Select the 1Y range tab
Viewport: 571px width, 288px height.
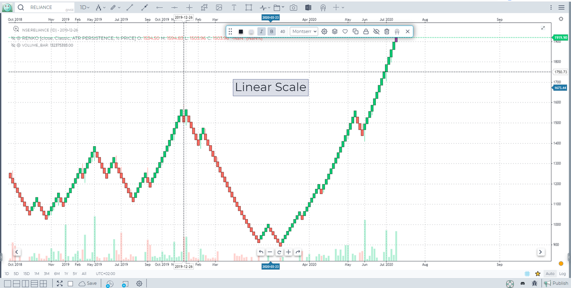[x=66, y=274]
